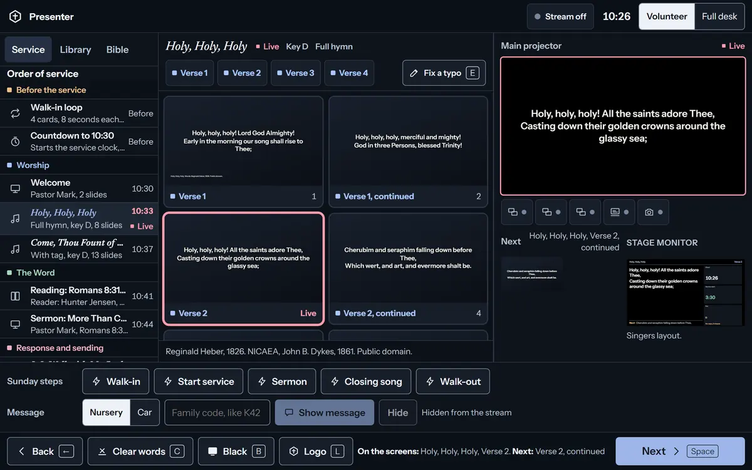The width and height of the screenshot is (752, 470).
Task: Select the Nursery message type
Action: coord(106,412)
